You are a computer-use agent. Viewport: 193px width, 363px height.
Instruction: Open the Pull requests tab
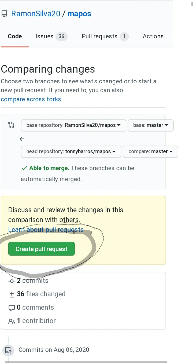point(99,36)
